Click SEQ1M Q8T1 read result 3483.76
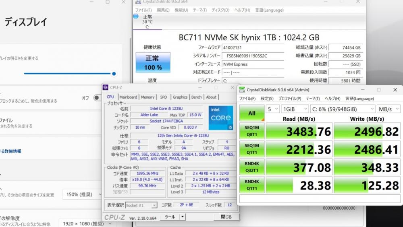The height and width of the screenshot is (227, 403). point(299,131)
